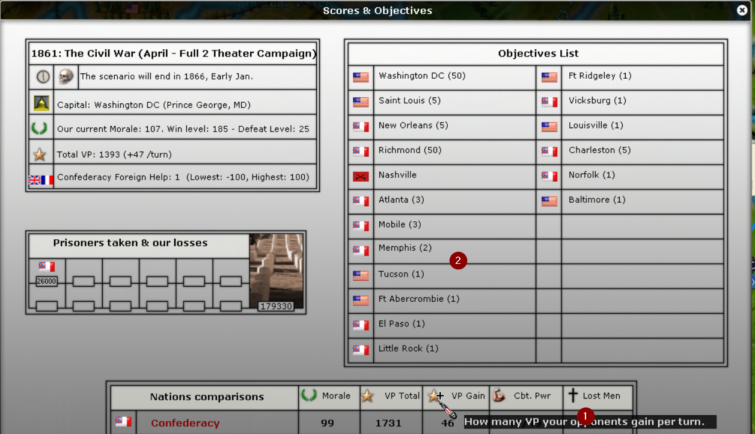
Task: Select Washington DC (50) objective
Action: click(x=421, y=76)
